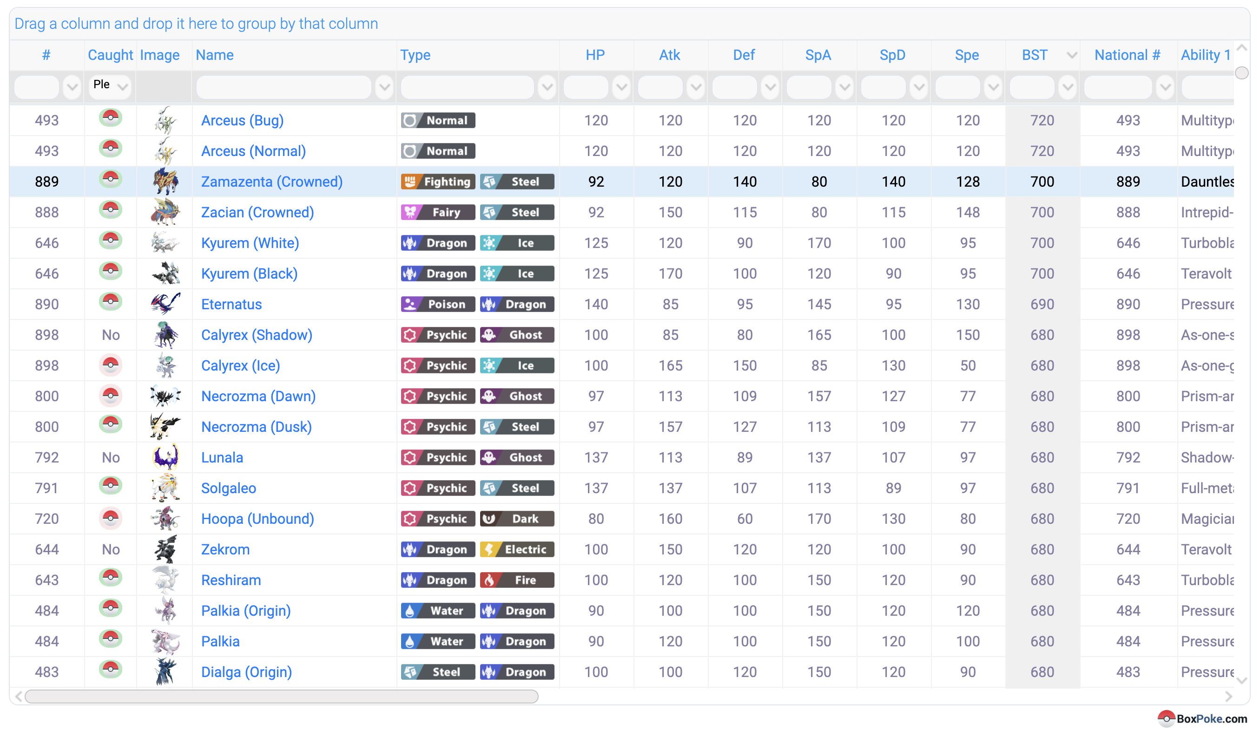Viewport: 1260px width, 736px height.
Task: Focus the Name filter text field
Action: click(284, 87)
